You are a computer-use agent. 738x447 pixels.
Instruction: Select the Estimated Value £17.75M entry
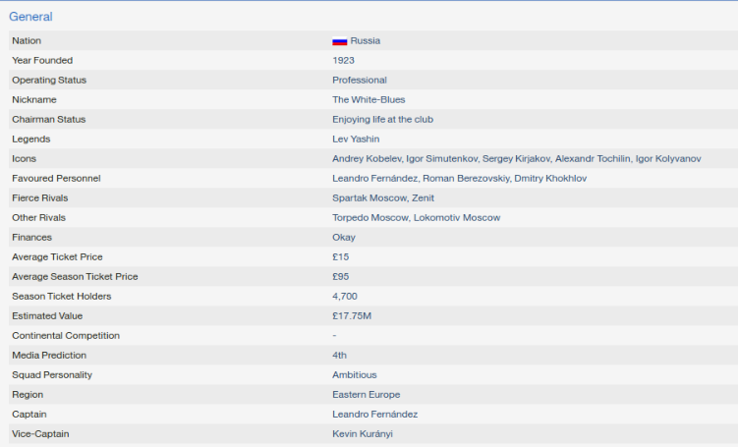click(x=351, y=316)
